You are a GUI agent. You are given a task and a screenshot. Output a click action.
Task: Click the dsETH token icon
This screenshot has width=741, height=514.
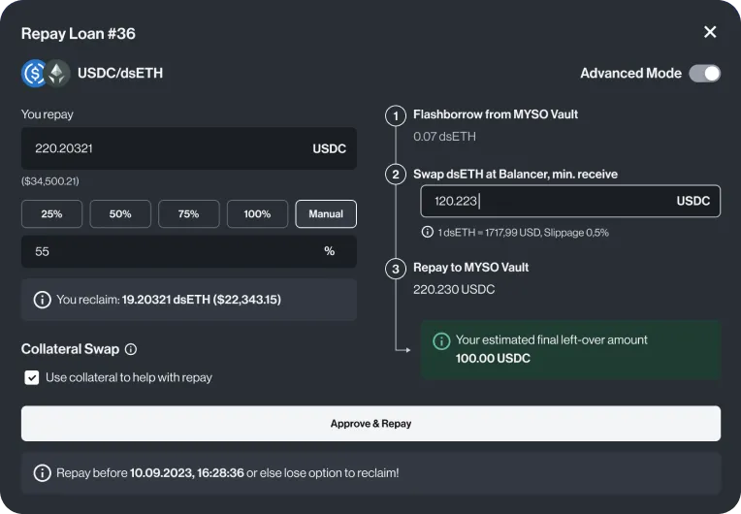coord(57,74)
